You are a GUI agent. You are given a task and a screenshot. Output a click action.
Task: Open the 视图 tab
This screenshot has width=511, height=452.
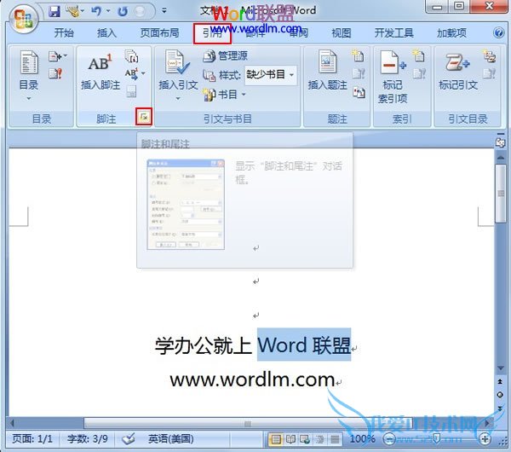pos(342,32)
